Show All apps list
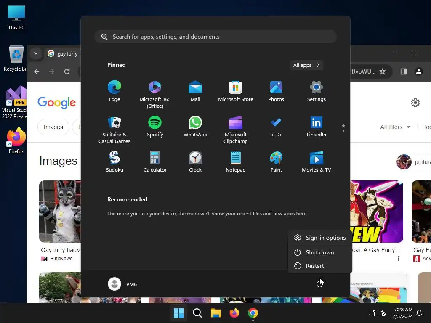 [x=306, y=65]
